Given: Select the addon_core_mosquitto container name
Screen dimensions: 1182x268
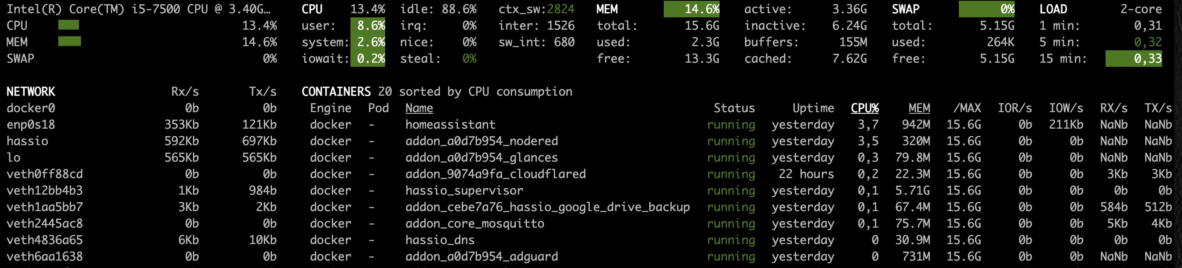Looking at the screenshot, I should [x=474, y=223].
